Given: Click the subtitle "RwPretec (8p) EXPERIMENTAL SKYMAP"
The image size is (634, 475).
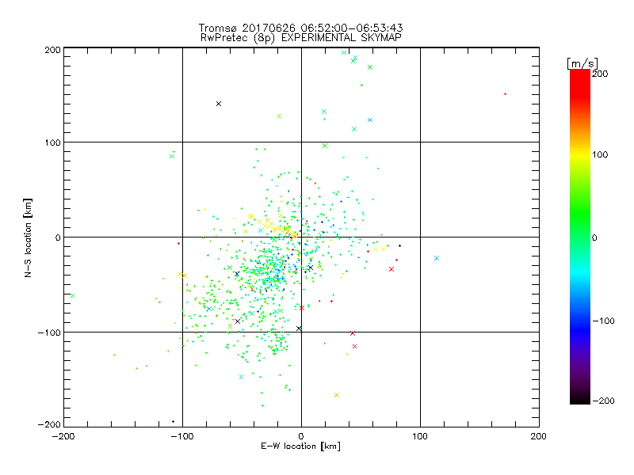Looking at the screenshot, I should [301, 37].
